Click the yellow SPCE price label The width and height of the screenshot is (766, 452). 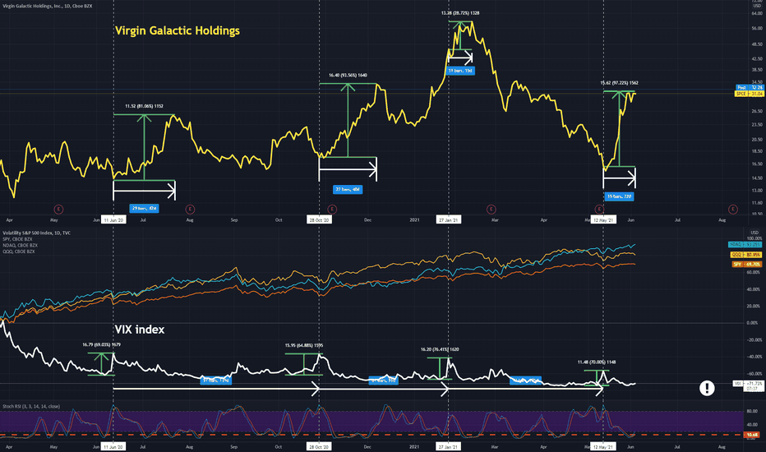coord(749,94)
